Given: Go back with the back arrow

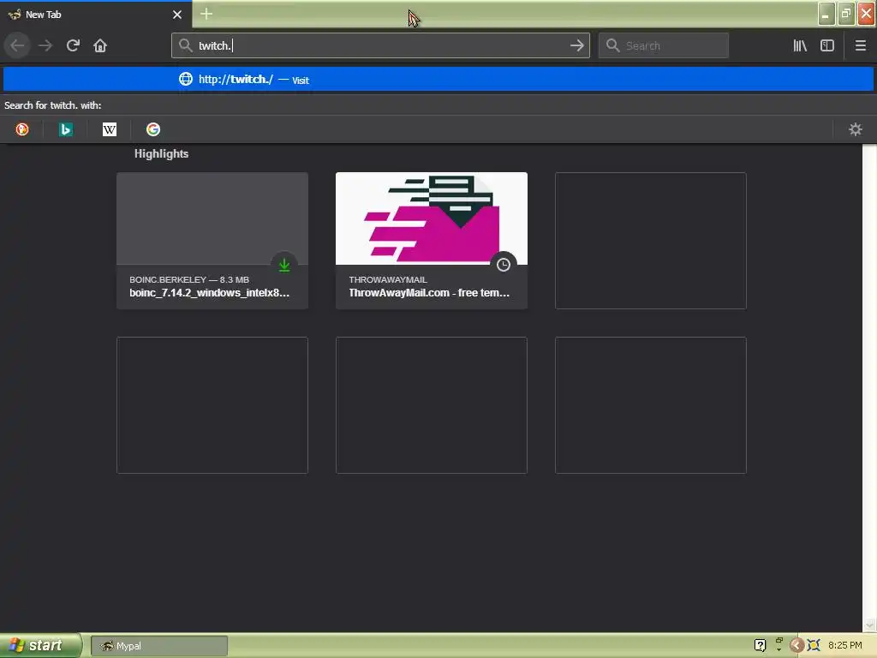Looking at the screenshot, I should pos(17,45).
